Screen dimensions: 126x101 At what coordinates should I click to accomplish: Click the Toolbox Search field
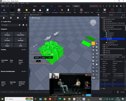coord(11,25)
